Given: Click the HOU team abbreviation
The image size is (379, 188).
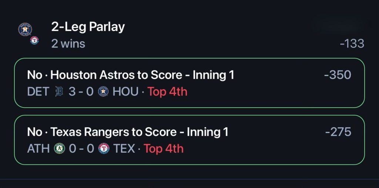Looking at the screenshot, I should (125, 92).
